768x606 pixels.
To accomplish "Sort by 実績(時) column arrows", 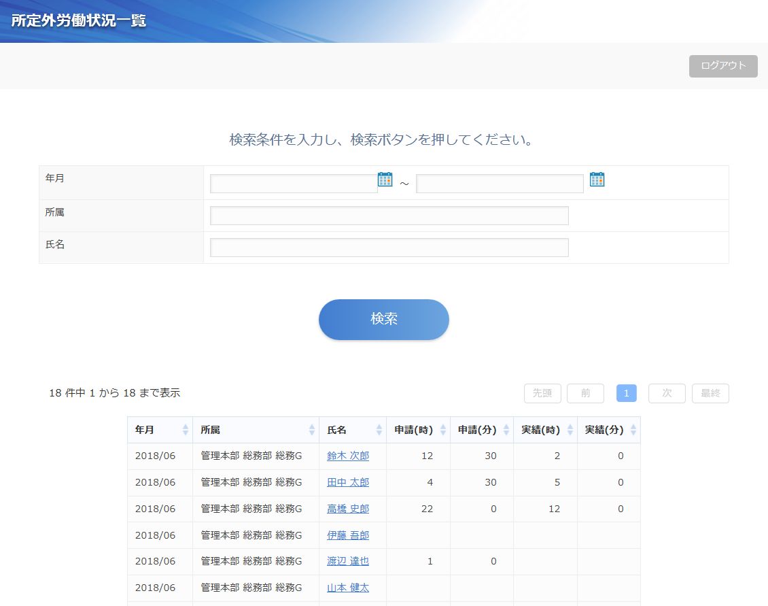I will pos(570,430).
